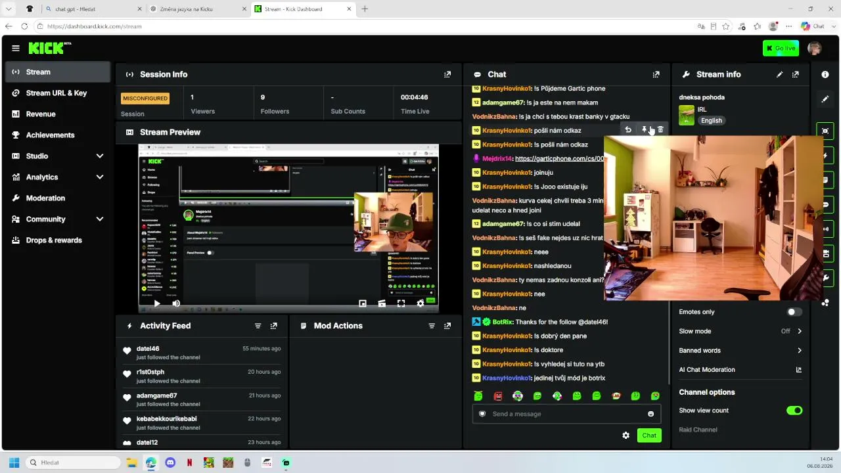Pop out the Stream info panel
The height and width of the screenshot is (473, 841).
coord(796,75)
